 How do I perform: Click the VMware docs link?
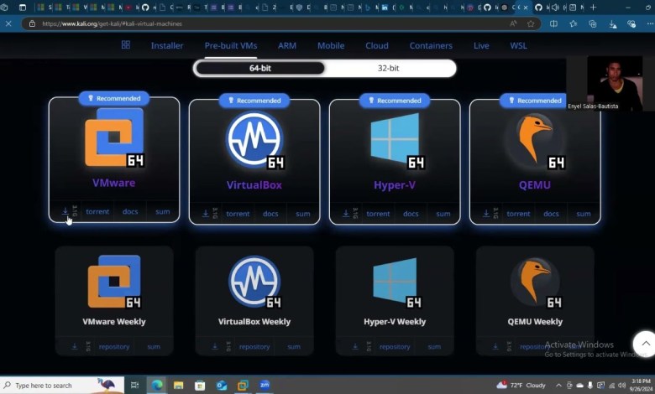130,211
